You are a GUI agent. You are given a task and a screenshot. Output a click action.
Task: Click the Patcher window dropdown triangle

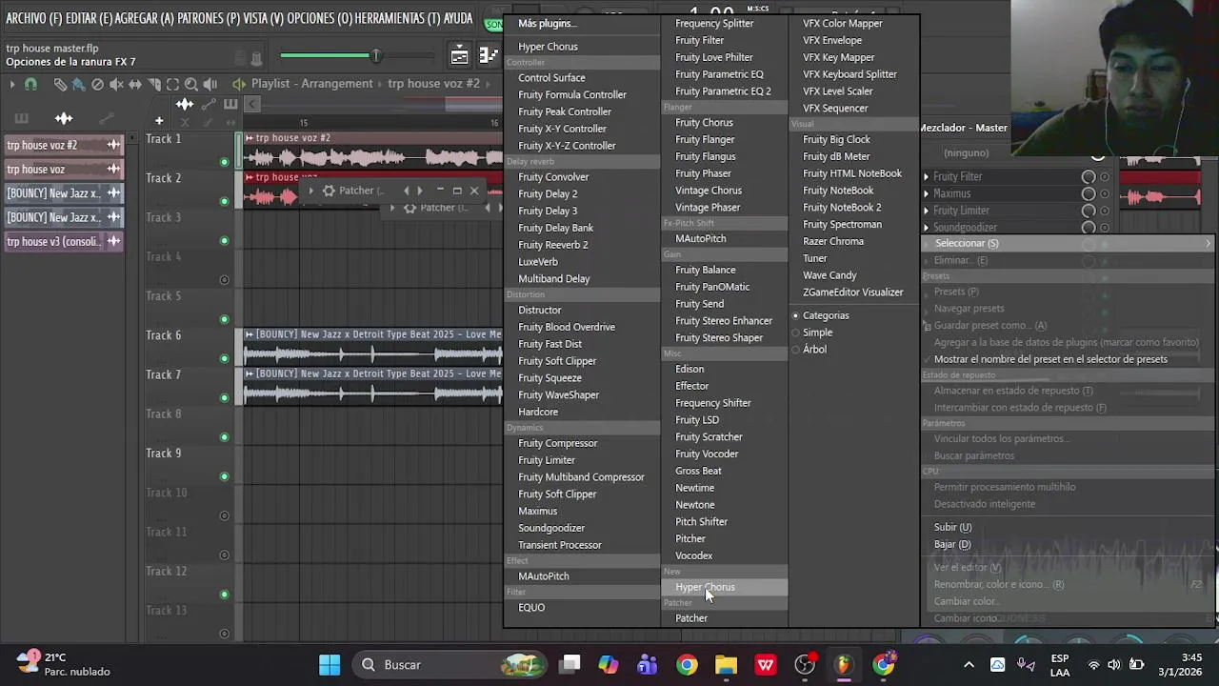tap(310, 191)
